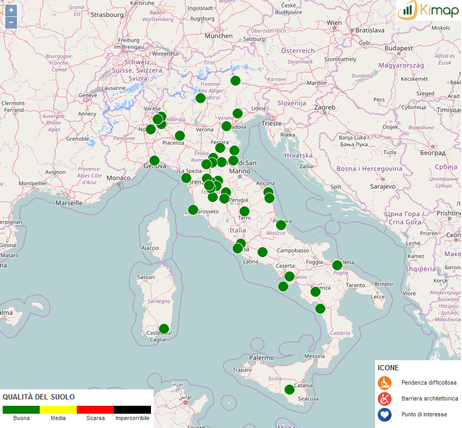Click the yellow Media color swatch
The width and height of the screenshot is (462, 428).
(x=58, y=409)
